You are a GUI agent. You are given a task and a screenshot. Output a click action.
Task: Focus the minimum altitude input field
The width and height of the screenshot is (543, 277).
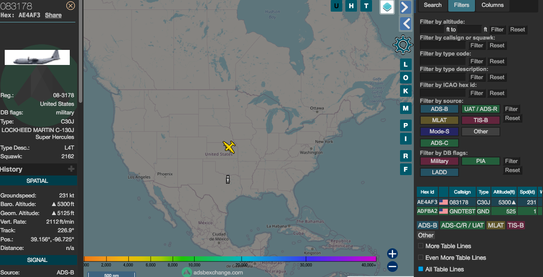(432, 30)
